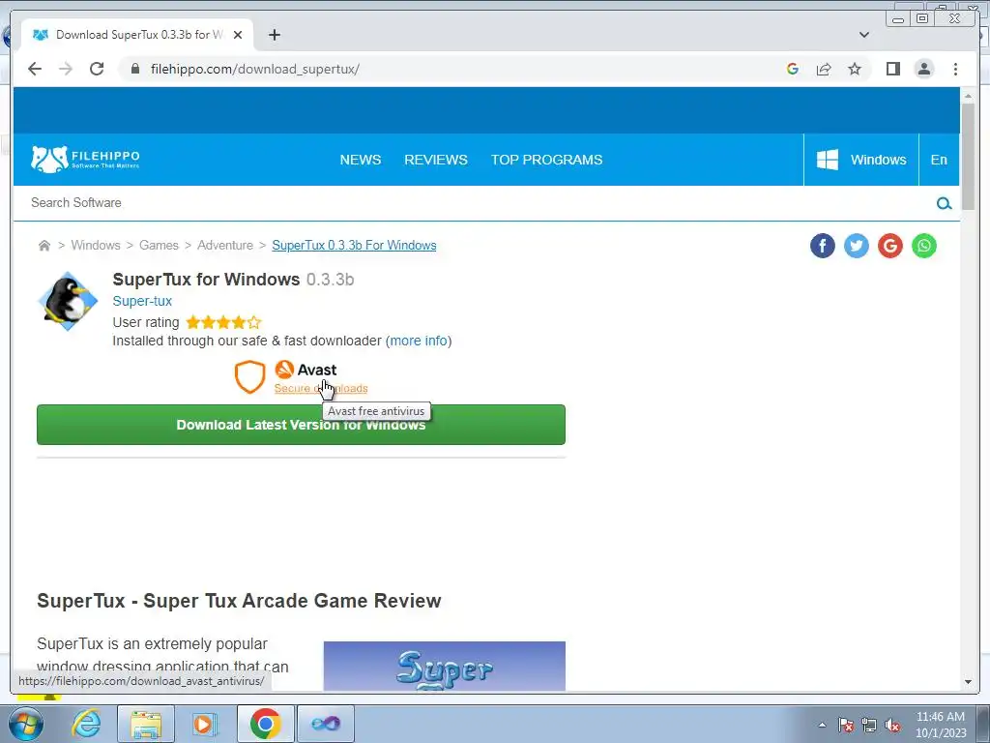Click the muted volume tray icon
The width and height of the screenshot is (990, 743).
(892, 726)
